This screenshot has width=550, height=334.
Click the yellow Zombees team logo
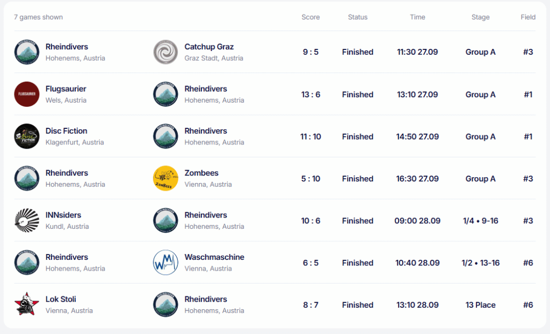coord(165,178)
